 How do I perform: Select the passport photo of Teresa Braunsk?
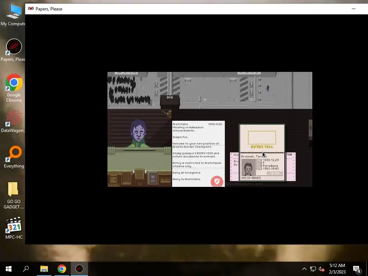tap(248, 167)
